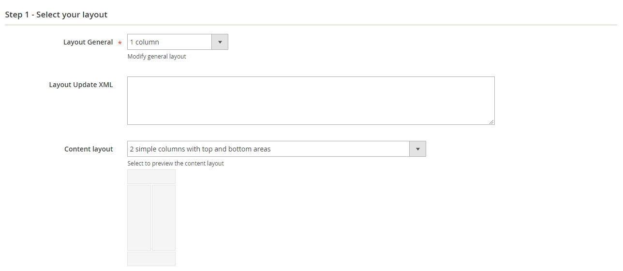Click the red required asterisk
This screenshot has width=623, height=271.
(120, 43)
